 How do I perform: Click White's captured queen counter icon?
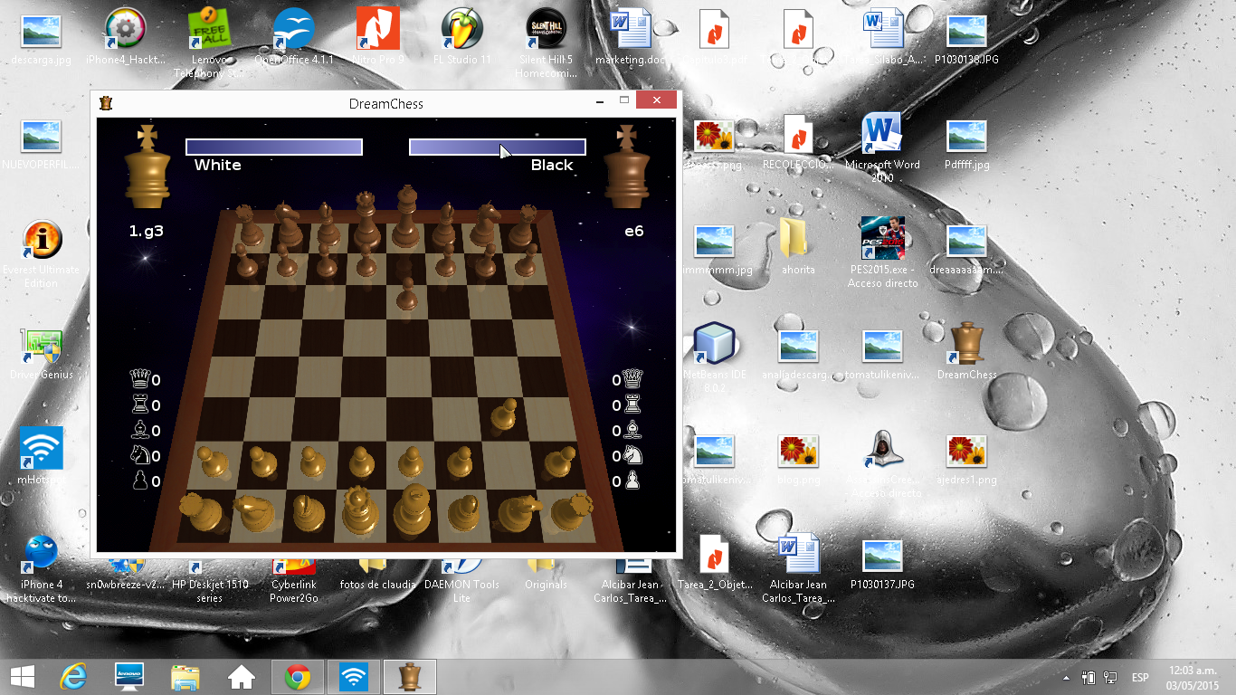coord(140,379)
